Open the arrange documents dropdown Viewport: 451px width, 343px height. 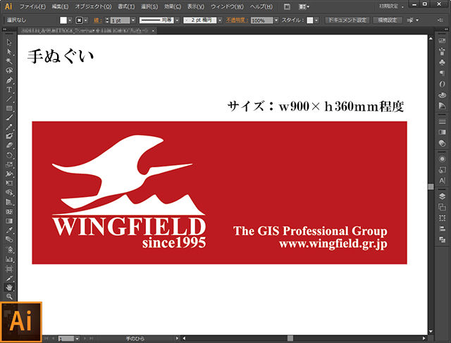304,6
